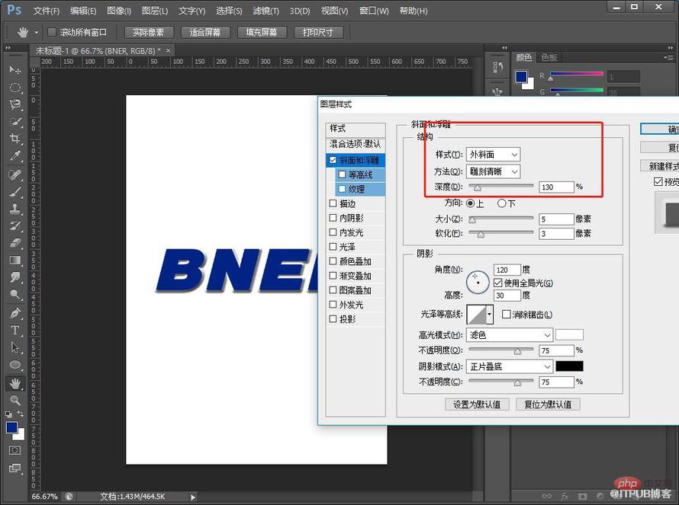Select the Lasso tool
Screen dimensions: 679x505
coord(15,104)
